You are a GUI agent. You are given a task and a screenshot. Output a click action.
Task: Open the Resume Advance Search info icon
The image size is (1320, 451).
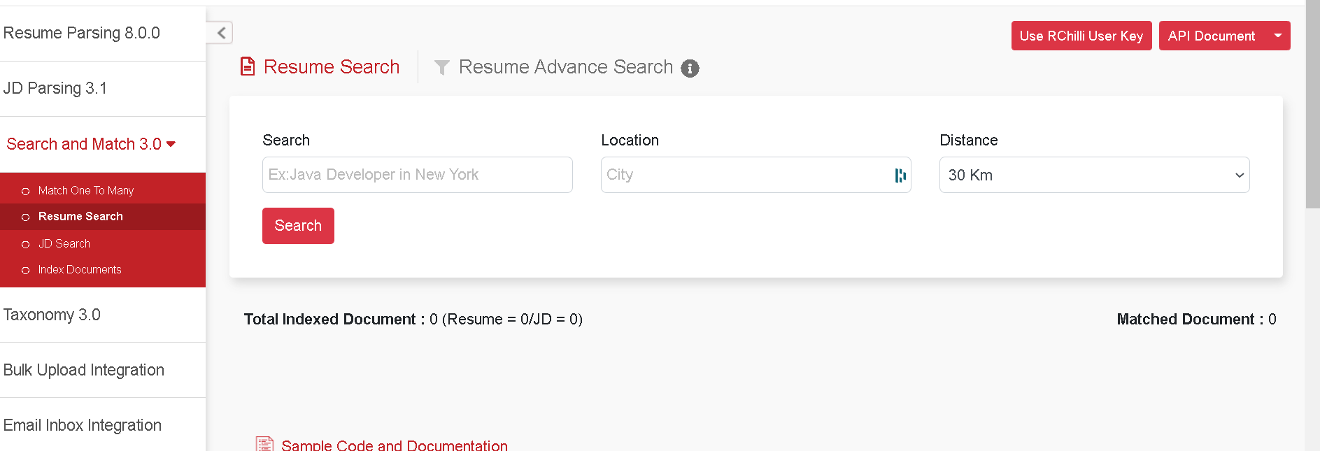(x=690, y=69)
